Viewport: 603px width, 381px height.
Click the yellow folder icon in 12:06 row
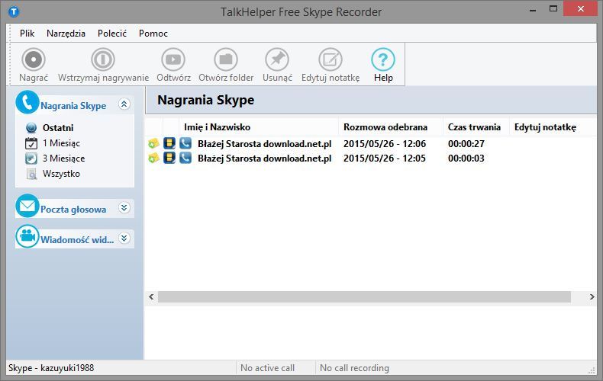tap(153, 144)
